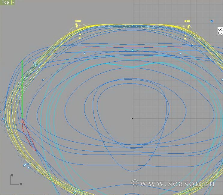Viewport: 223px width, 195px height.
Task: Click the blue crosshair point marker
Action: (212, 21)
